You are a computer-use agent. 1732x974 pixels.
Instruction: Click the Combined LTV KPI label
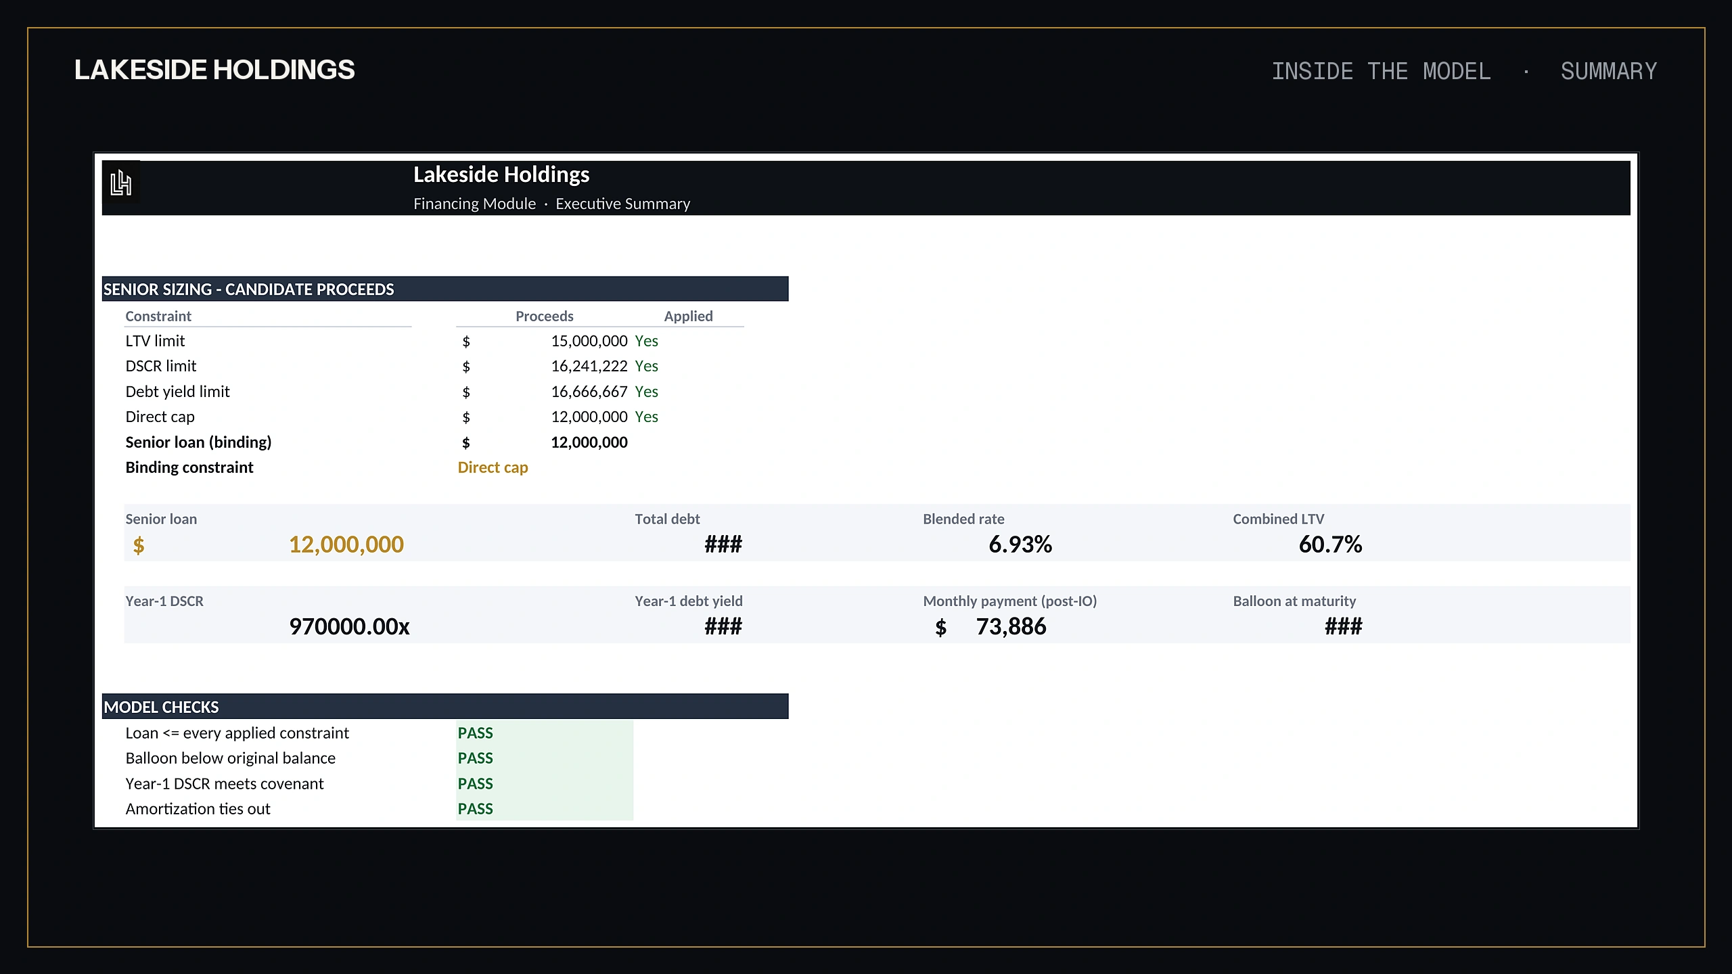coord(1278,519)
